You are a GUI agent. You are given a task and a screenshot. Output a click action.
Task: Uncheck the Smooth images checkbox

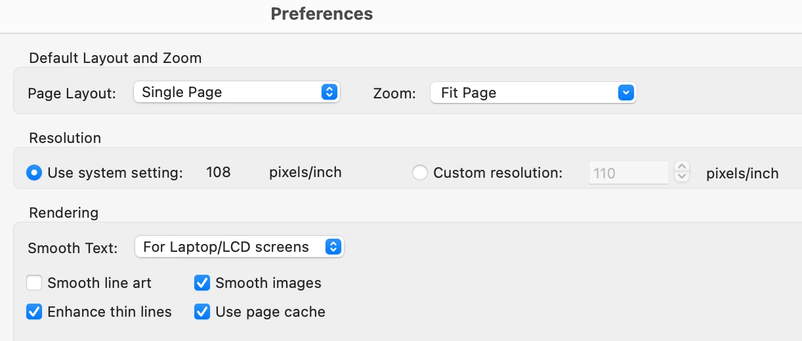pyautogui.click(x=202, y=283)
